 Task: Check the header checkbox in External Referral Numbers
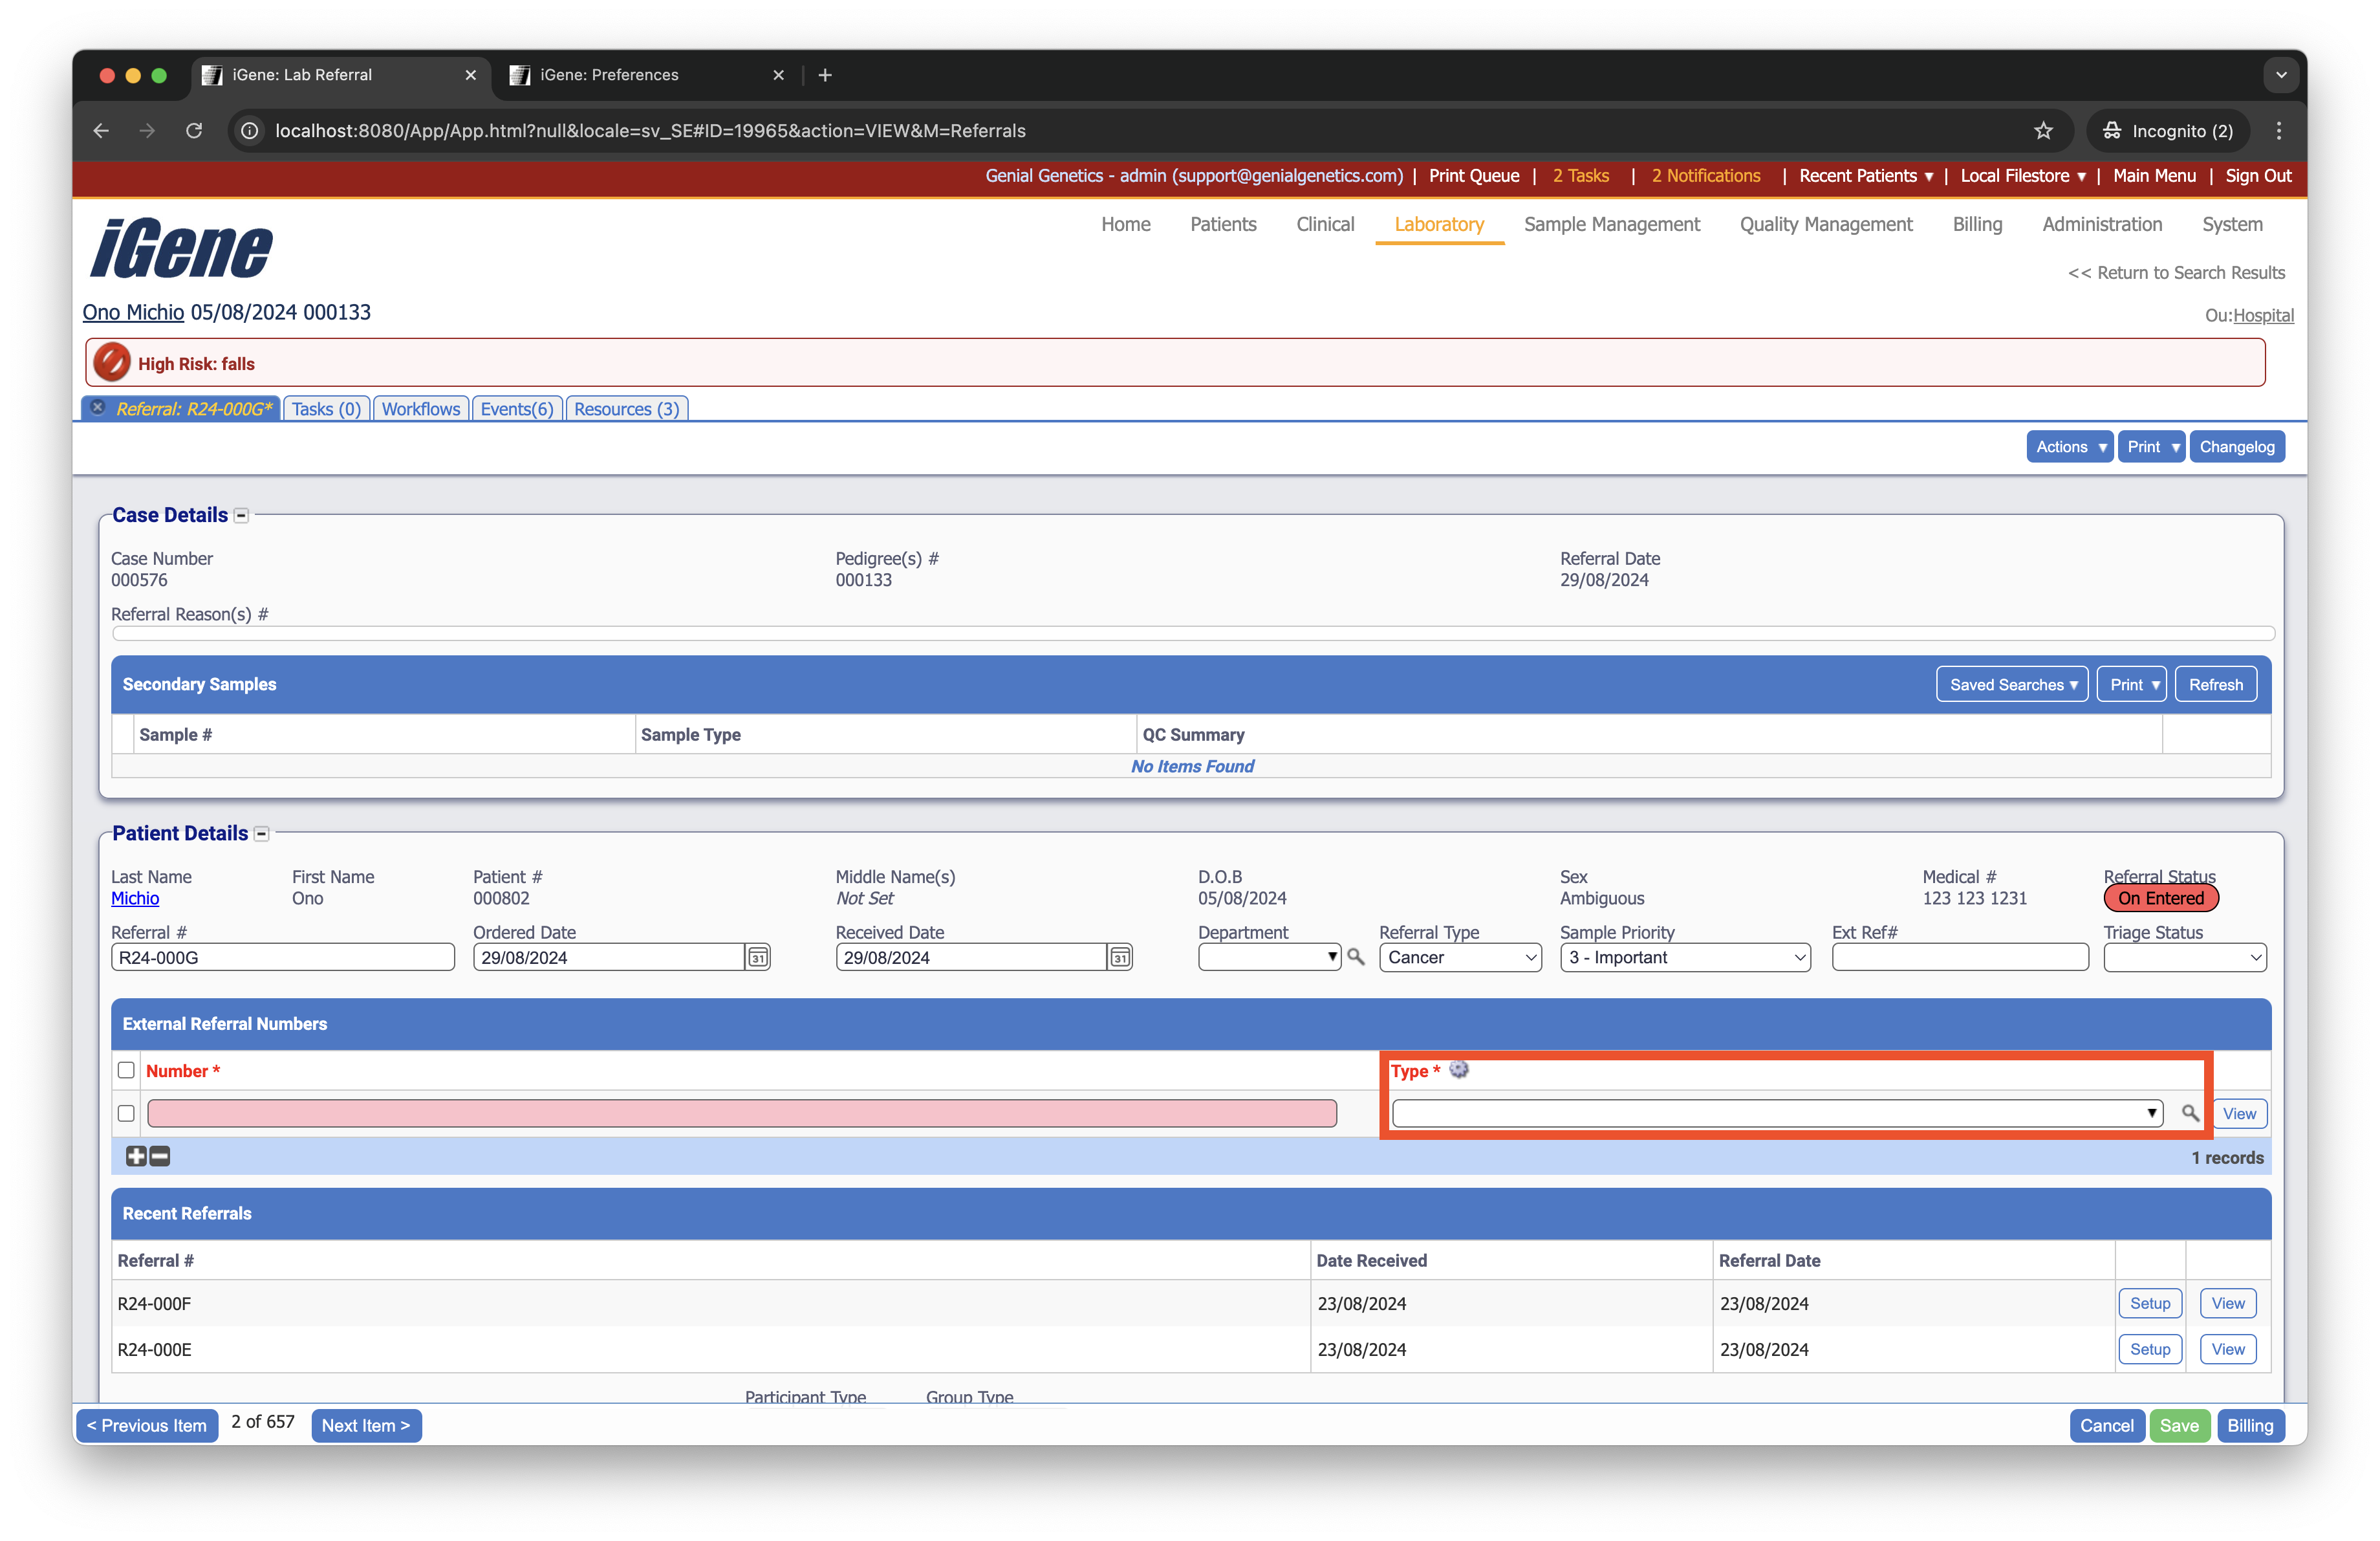126,1070
